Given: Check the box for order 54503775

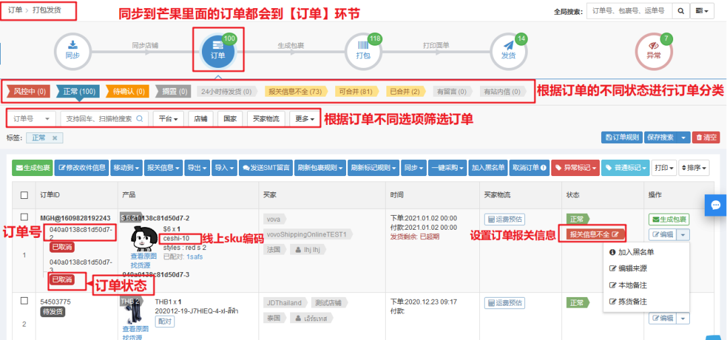Looking at the screenshot, I should [25, 300].
